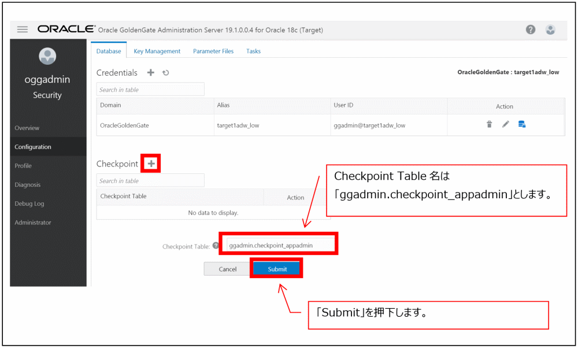Sort by Alias column header
The height and width of the screenshot is (348, 578).
272,105
